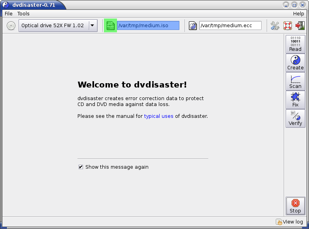The height and width of the screenshot is (229, 309).
Task: Open the View log button
Action: pyautogui.click(x=290, y=222)
